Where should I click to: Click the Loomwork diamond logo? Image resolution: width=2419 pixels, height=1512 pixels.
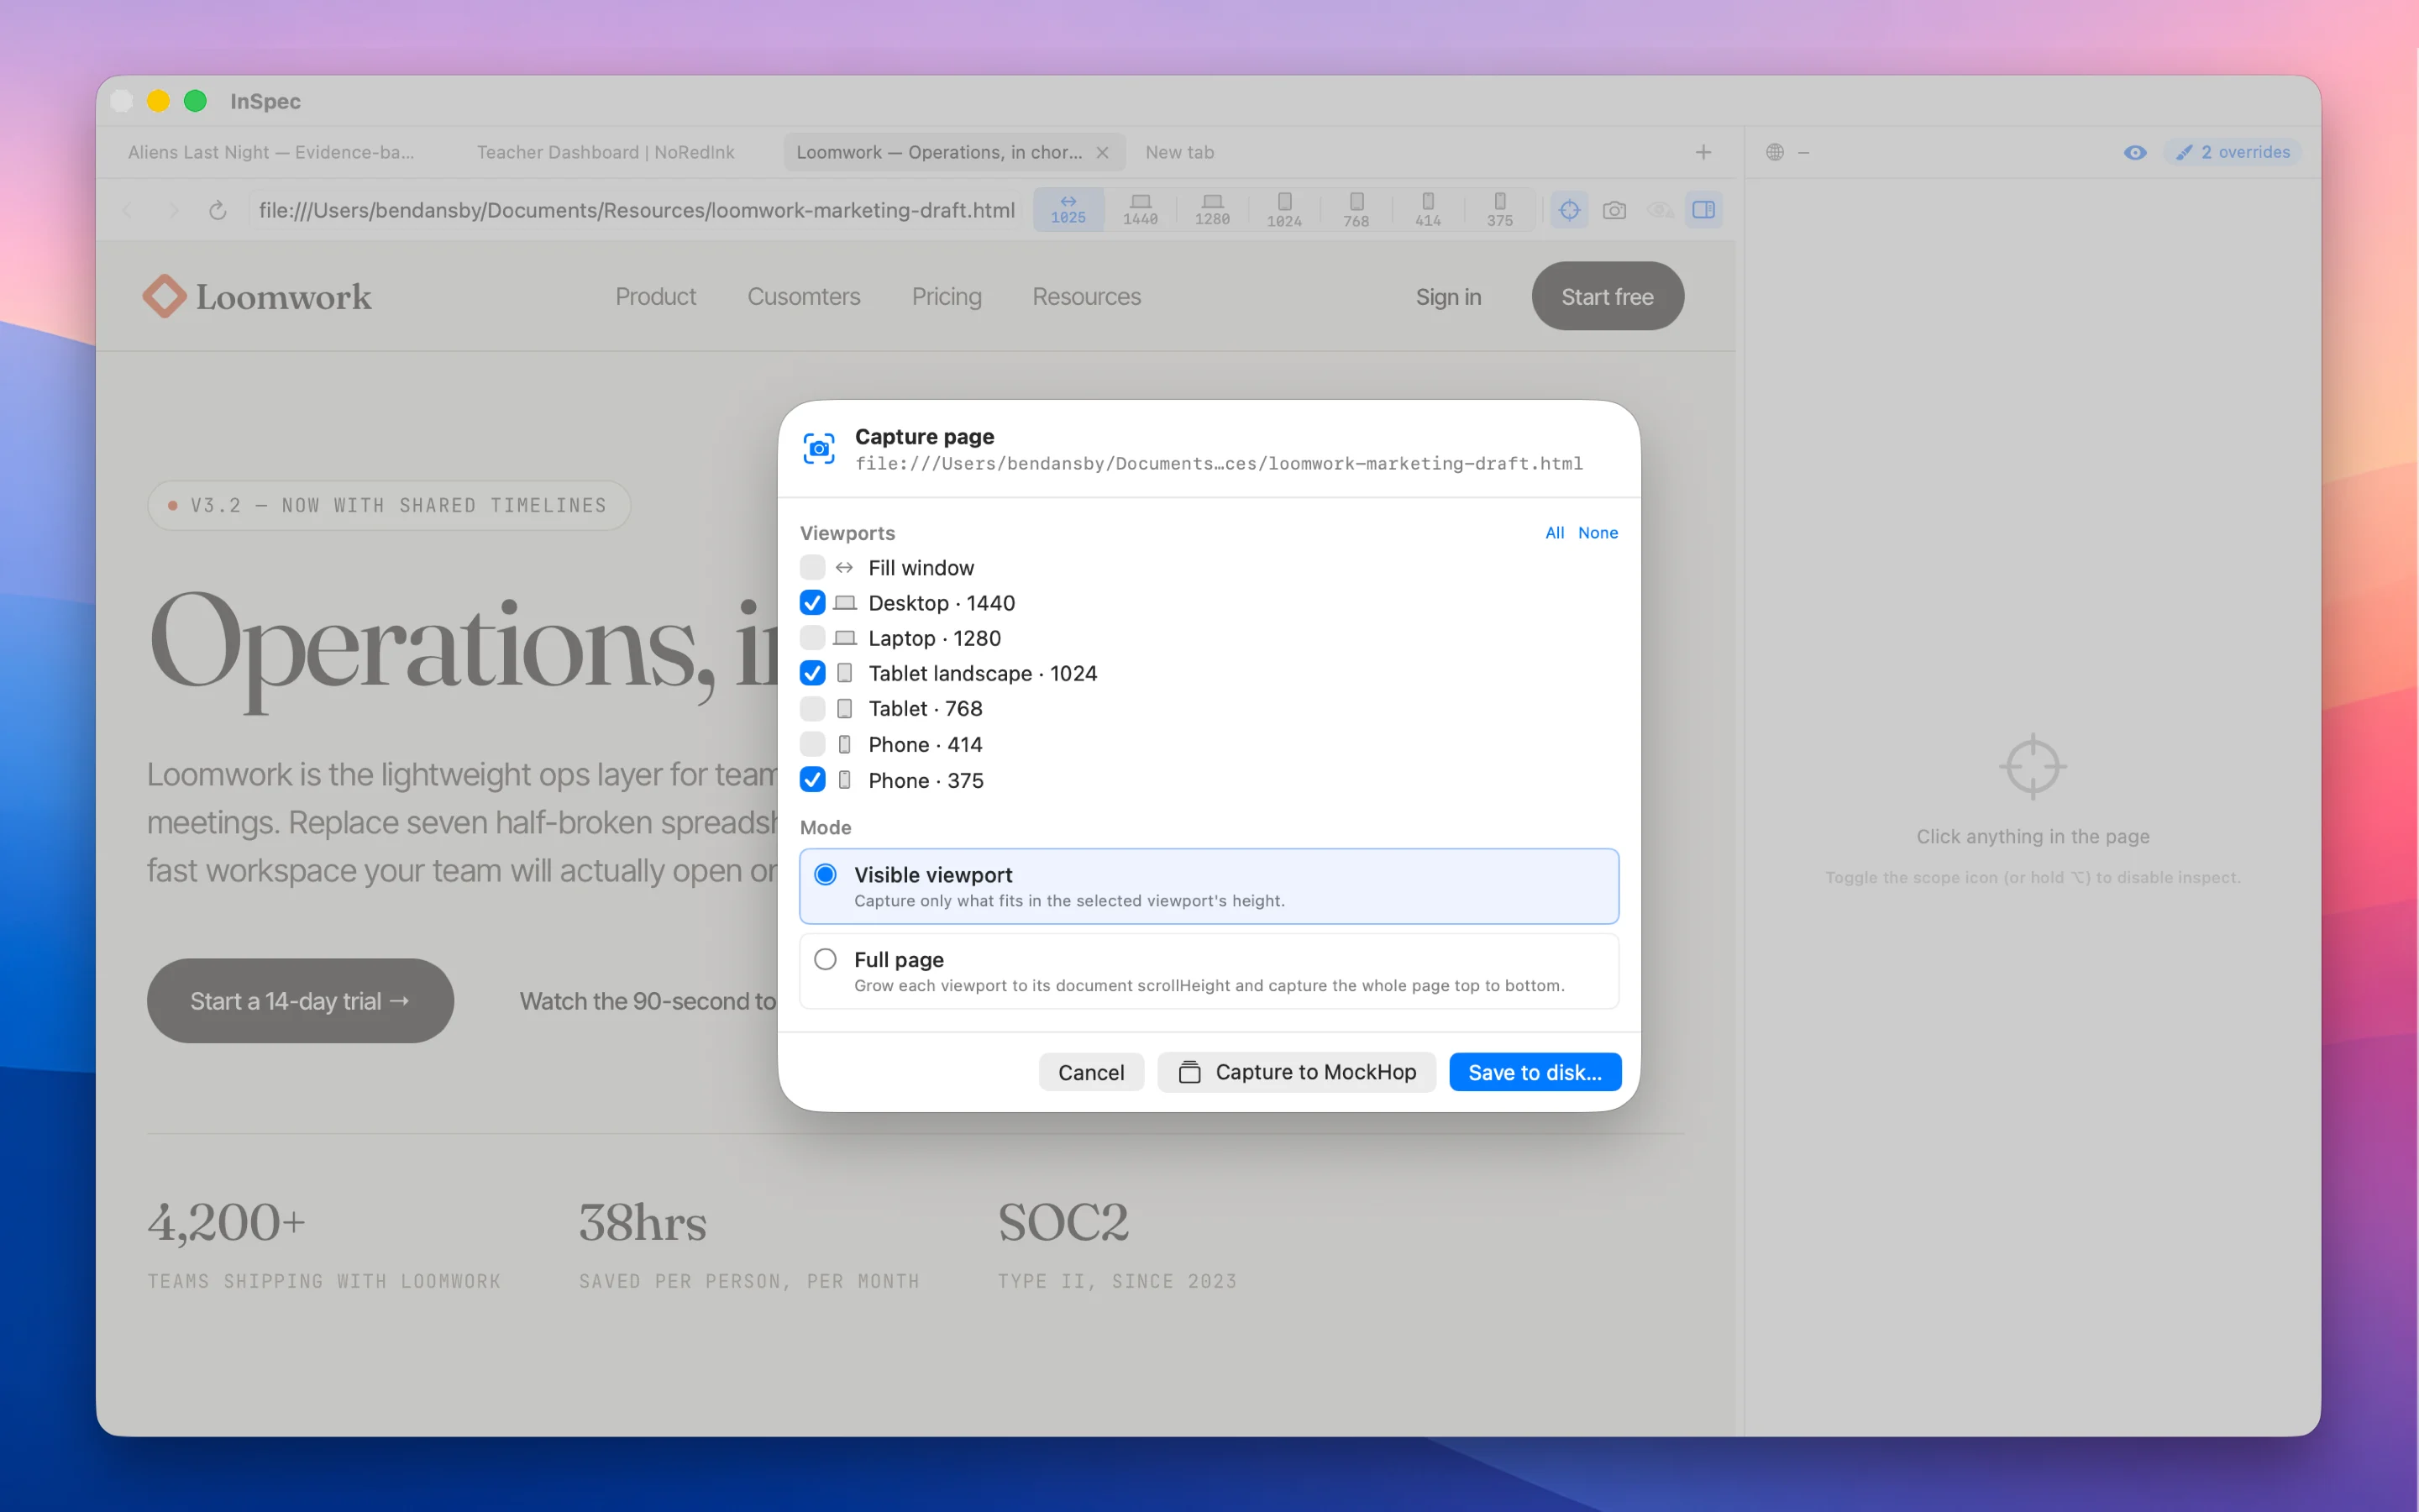tap(164, 296)
